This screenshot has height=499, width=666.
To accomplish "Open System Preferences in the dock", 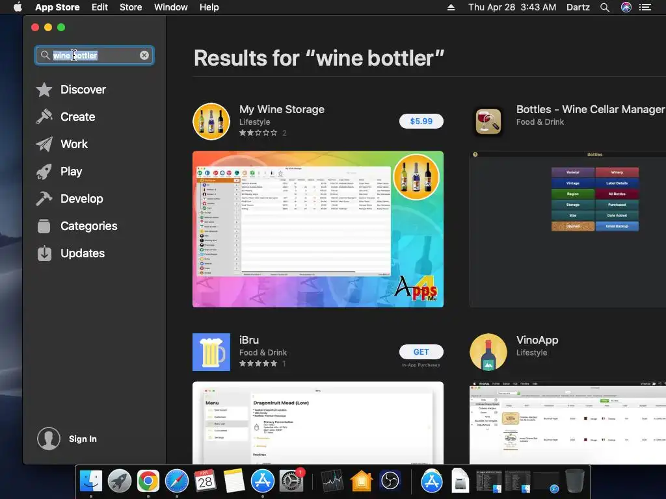I will (x=291, y=481).
